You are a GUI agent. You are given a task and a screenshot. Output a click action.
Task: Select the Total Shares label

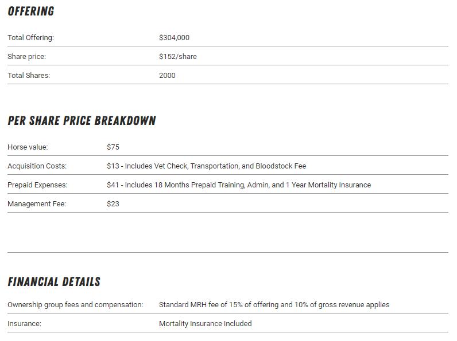(29, 76)
